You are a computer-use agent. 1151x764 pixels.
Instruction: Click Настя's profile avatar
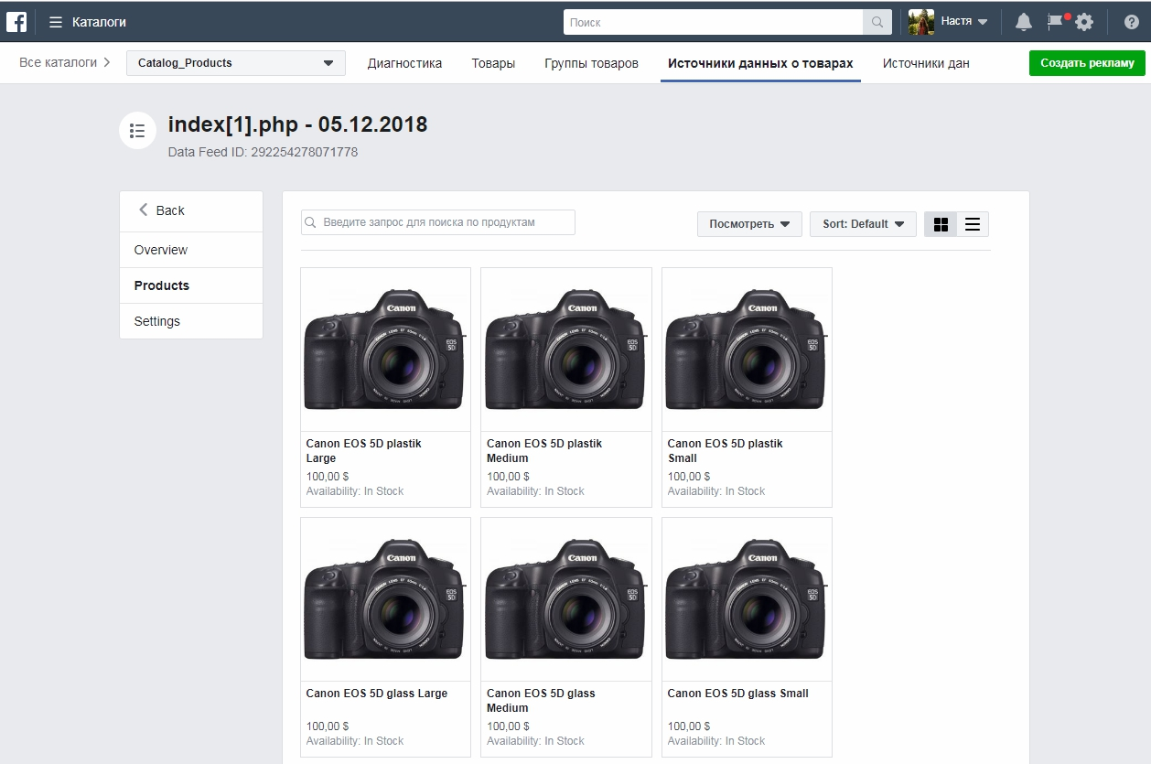point(921,22)
